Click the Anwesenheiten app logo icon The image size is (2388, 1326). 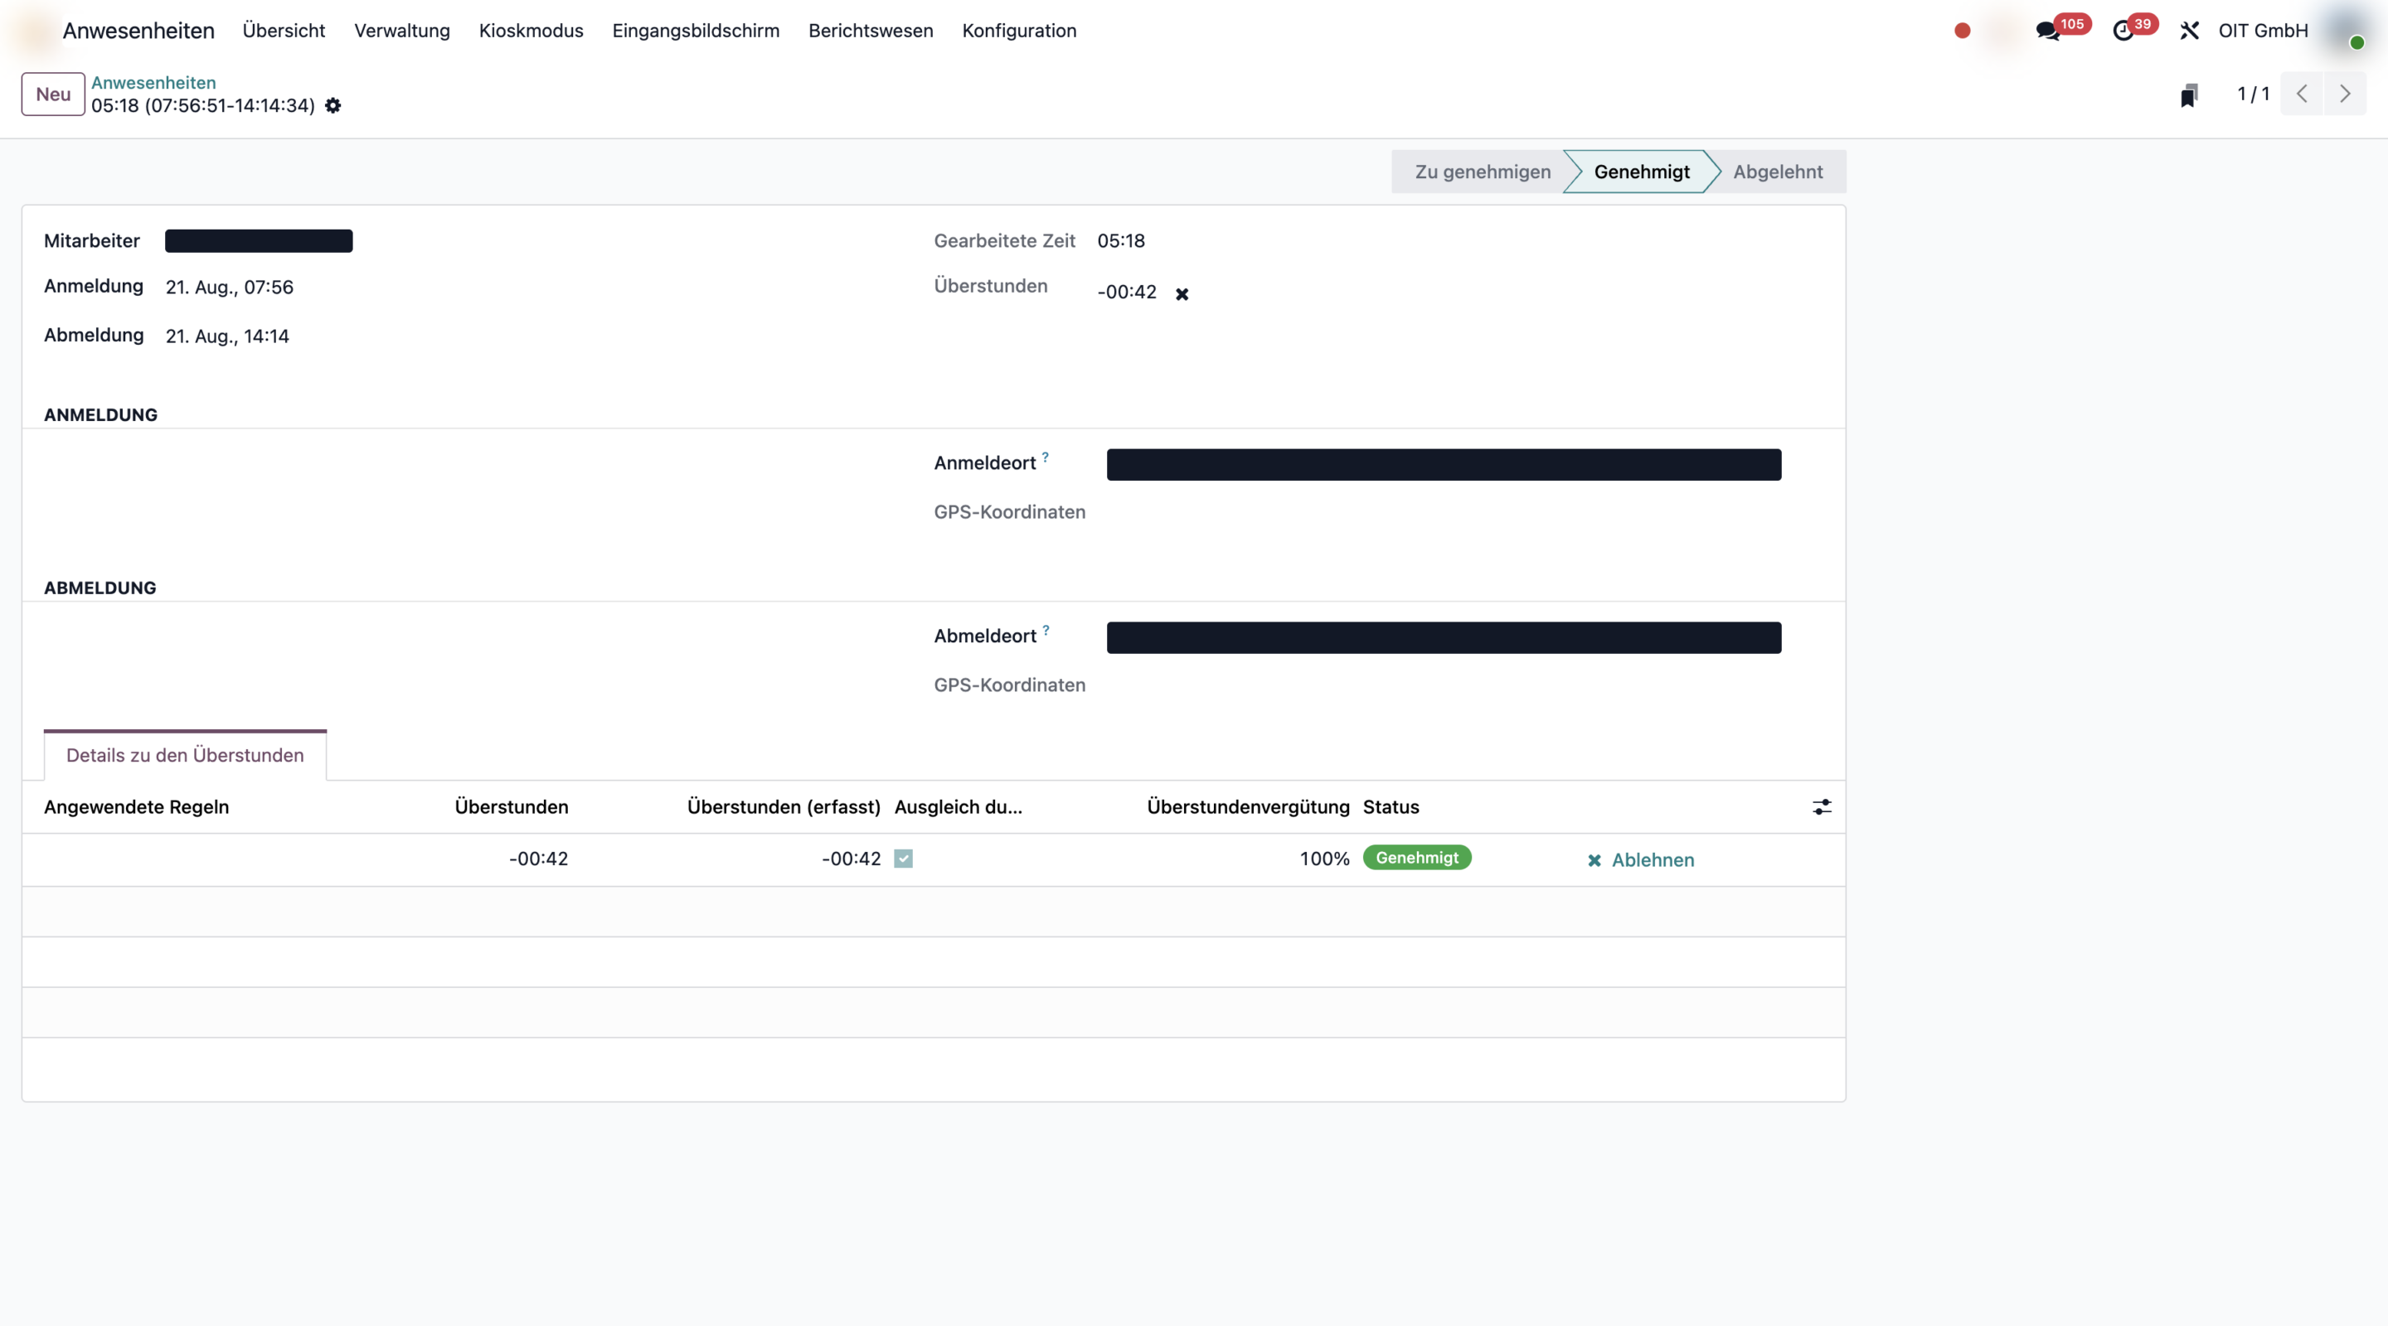[x=35, y=31]
